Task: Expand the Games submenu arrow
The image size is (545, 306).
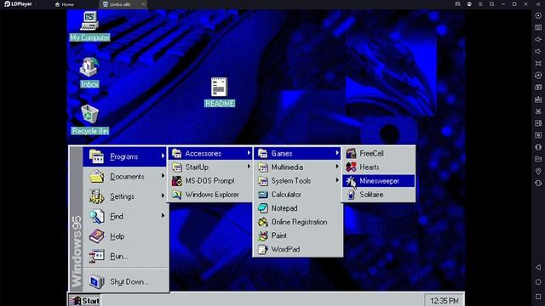Action: pos(337,153)
